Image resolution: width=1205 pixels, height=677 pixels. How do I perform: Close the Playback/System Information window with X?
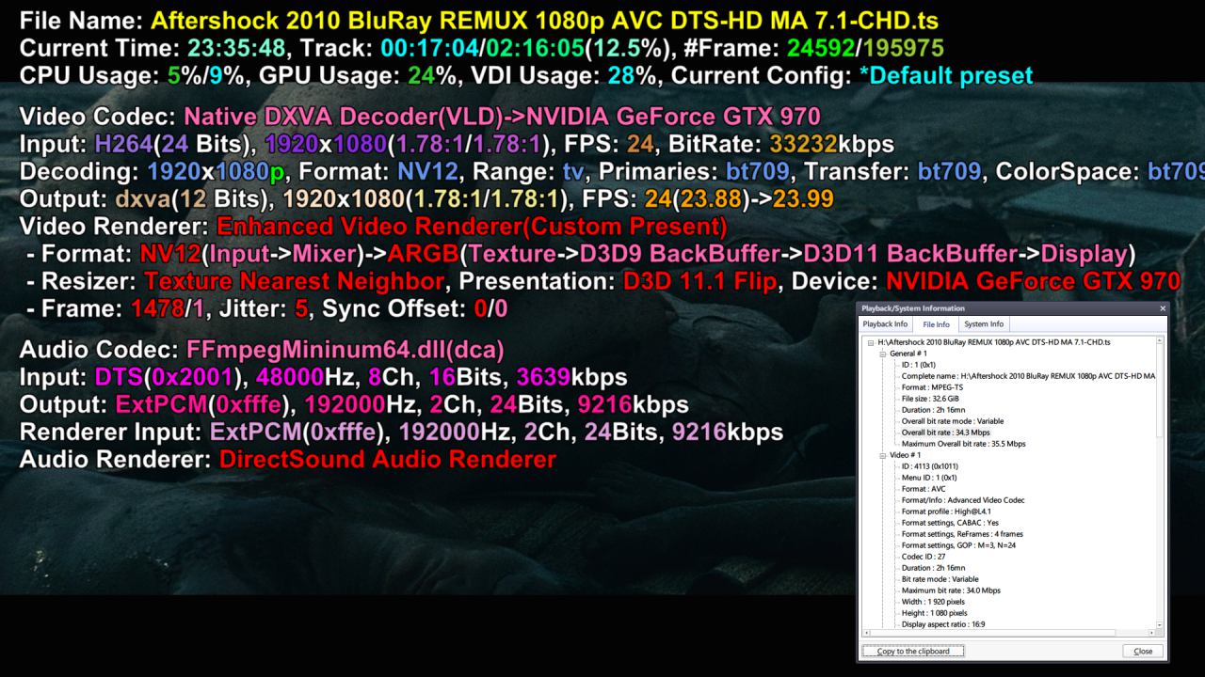(x=1162, y=308)
